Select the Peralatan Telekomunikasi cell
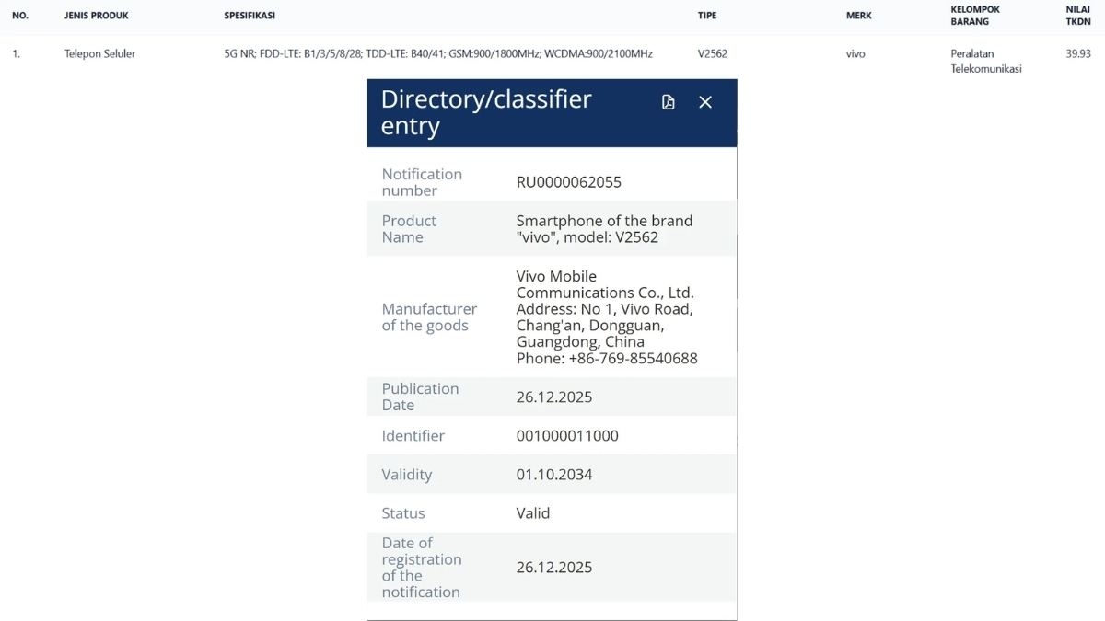 pos(986,62)
